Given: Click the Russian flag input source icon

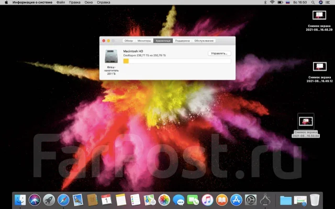Looking at the screenshot, I should coord(287,3).
